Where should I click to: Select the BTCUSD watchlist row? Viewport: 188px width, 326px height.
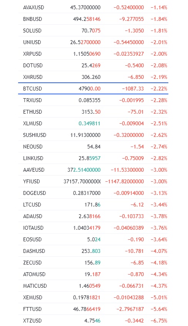point(93,89)
